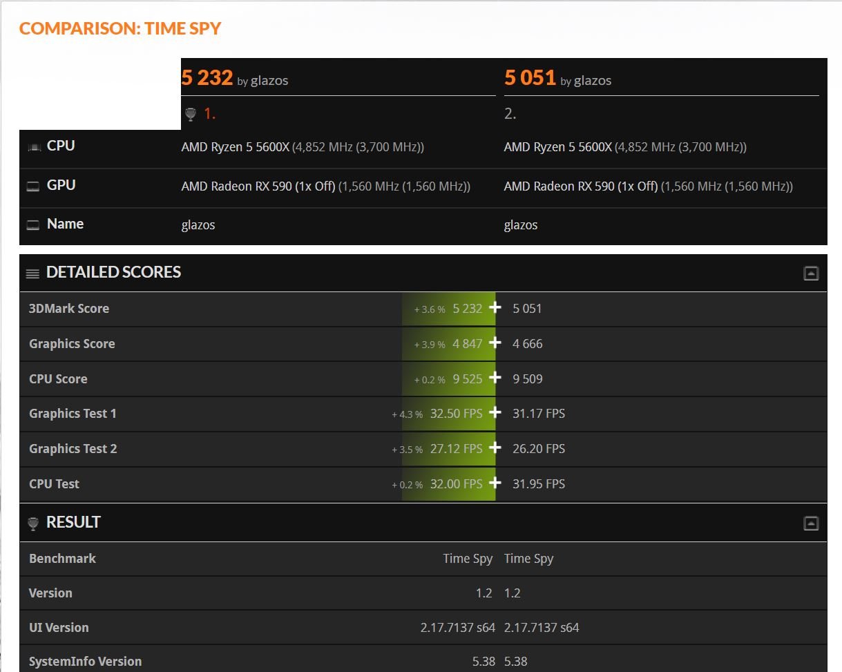This screenshot has width=842, height=672.
Task: Click second column AMD Radeon RX 590 GPU
Action: coord(581,186)
